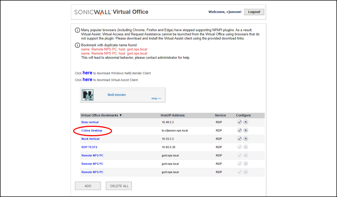The width and height of the screenshot is (337, 197).
Task: Click the RDP service cell for Colins Desktop
Action: click(219, 130)
